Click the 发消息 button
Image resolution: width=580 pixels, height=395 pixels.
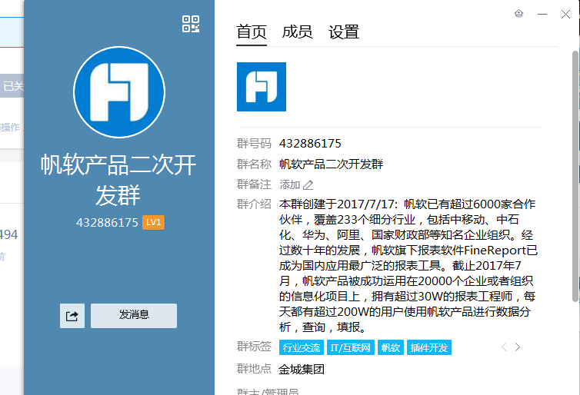pyautogui.click(x=134, y=316)
